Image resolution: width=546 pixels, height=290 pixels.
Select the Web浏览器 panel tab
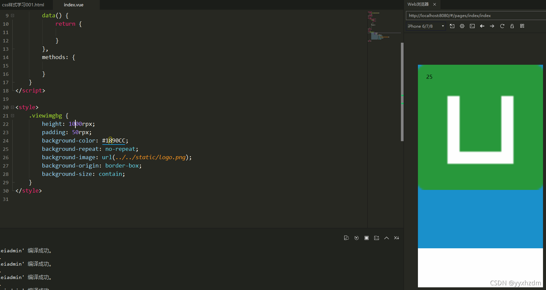click(x=418, y=4)
